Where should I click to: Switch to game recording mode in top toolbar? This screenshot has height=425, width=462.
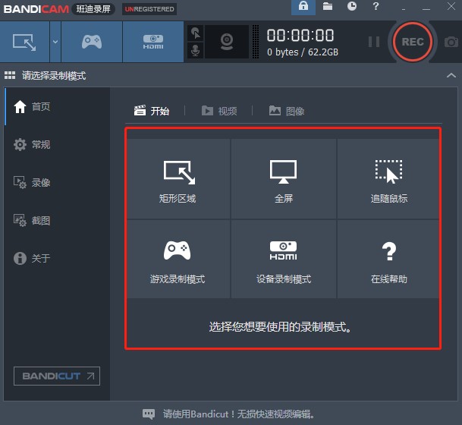point(92,42)
